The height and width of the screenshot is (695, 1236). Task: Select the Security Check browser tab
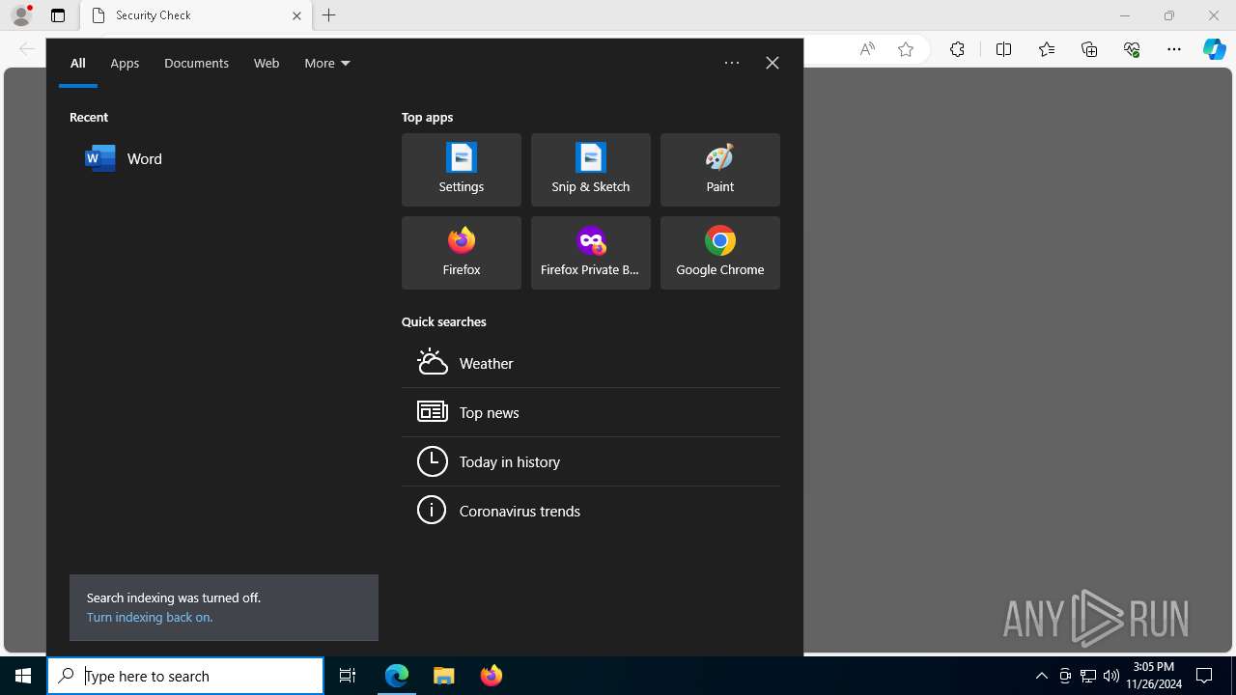[x=196, y=15]
